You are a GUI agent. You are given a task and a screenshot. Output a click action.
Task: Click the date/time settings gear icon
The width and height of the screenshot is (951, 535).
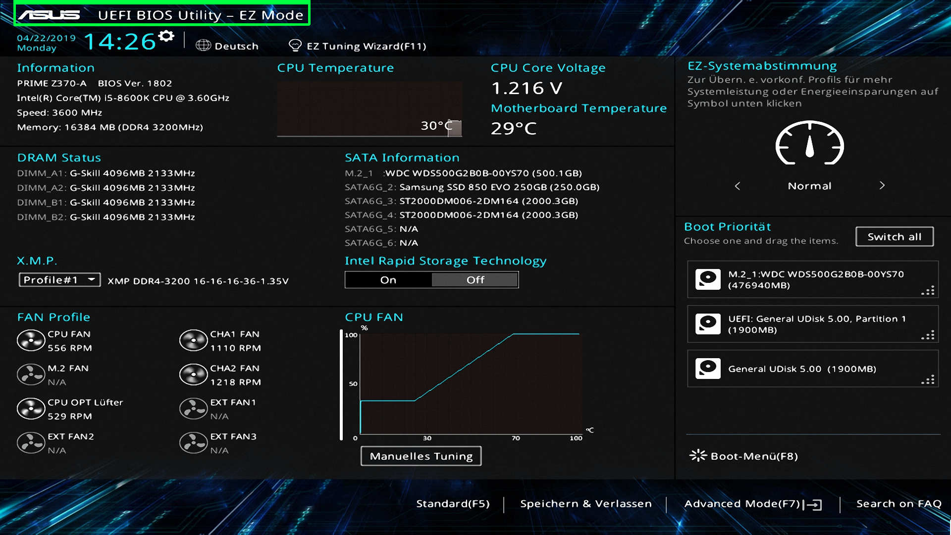167,36
